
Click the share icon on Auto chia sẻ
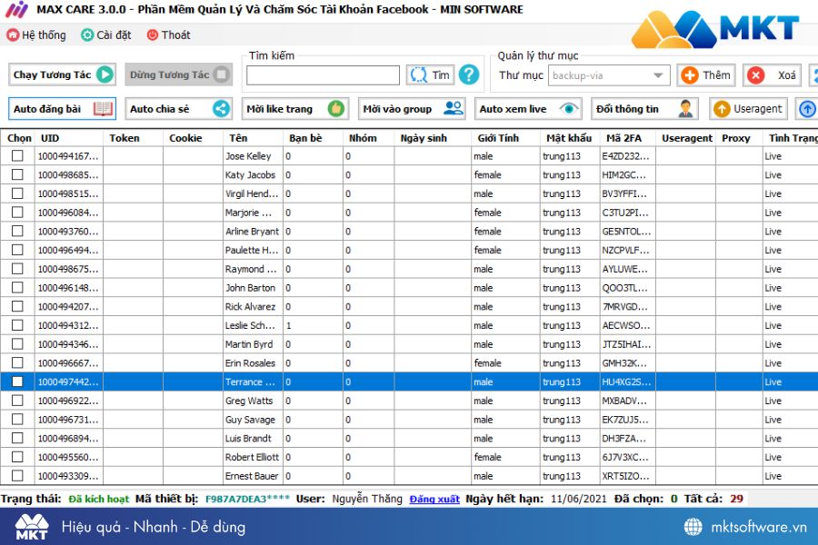[x=221, y=108]
